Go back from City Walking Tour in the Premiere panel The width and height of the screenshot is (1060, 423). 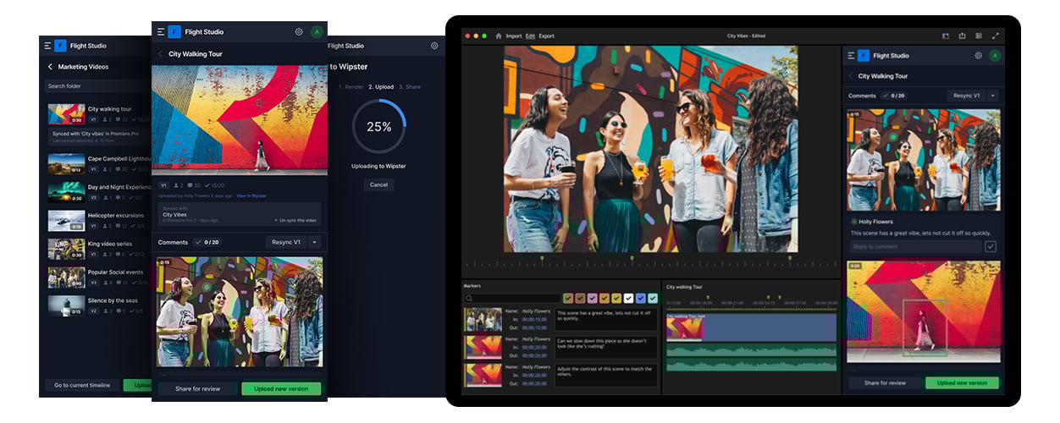coord(851,76)
